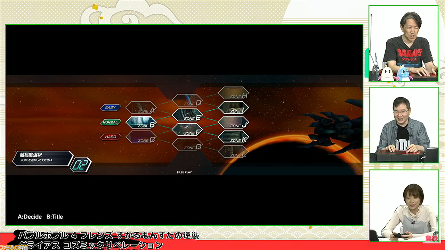This screenshot has height=250, width=445.
Task: Choose ZONE A hexagon
Action: (141, 108)
